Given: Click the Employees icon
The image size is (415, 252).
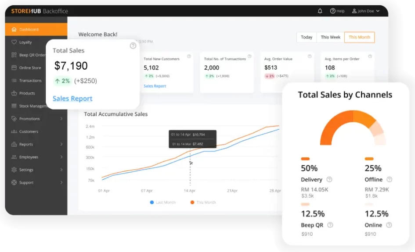Looking at the screenshot, I should click(14, 157).
